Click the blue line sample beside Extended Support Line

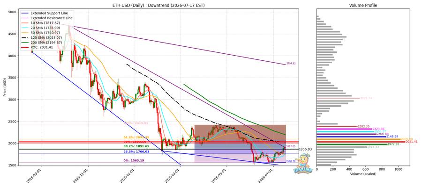coord(25,13)
